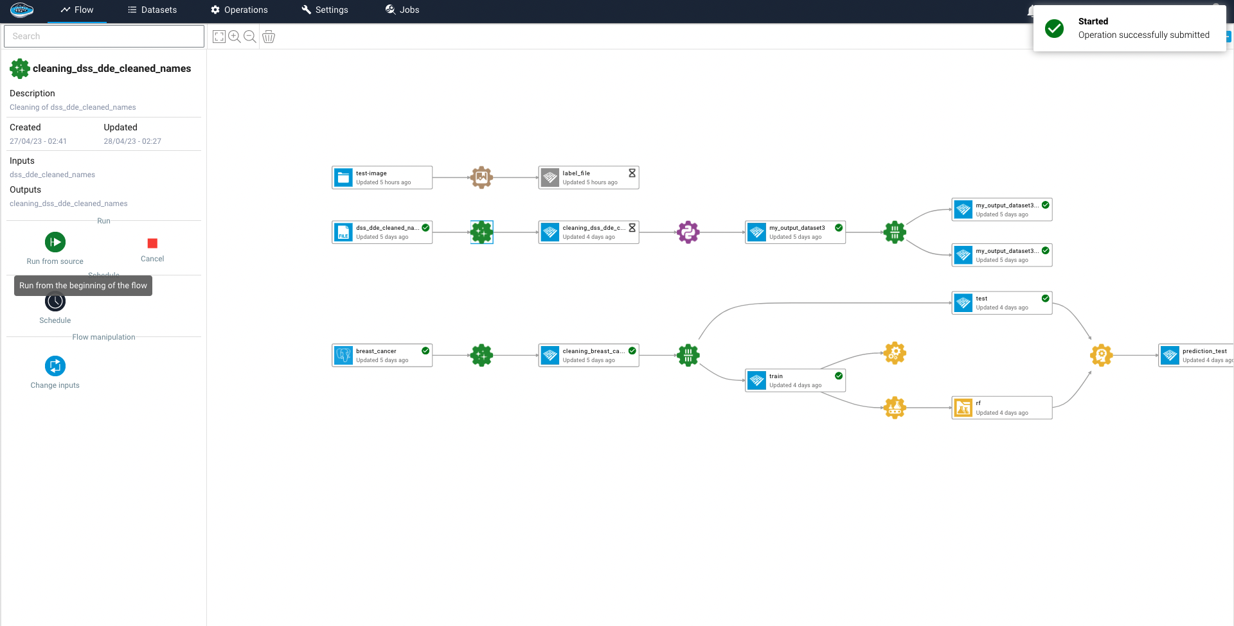Collapse the Flow manipulation section
This screenshot has height=626, width=1234.
tap(103, 336)
